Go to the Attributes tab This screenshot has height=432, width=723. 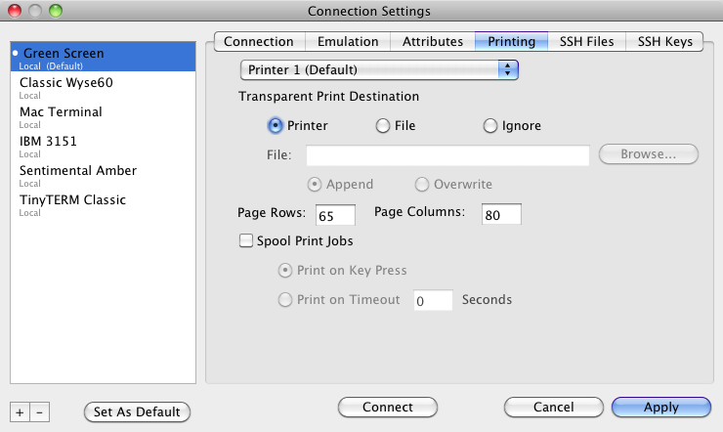(x=433, y=41)
